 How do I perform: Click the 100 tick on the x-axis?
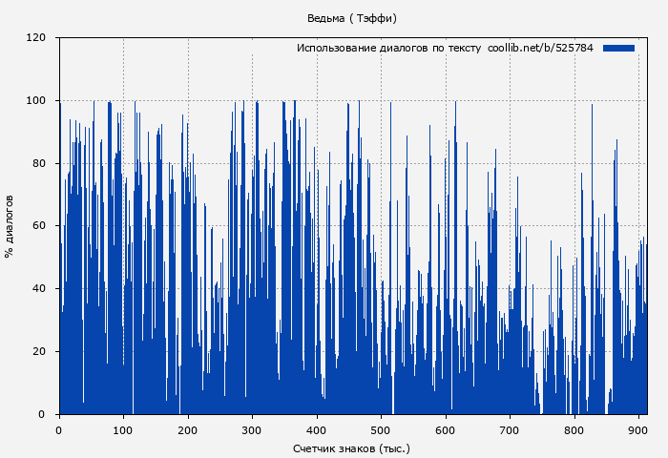[x=123, y=429]
